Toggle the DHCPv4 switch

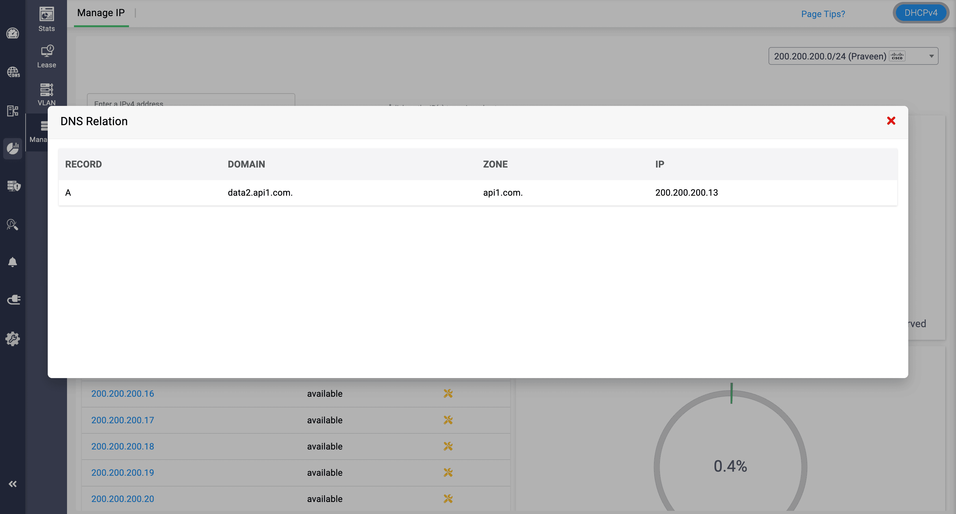pos(920,13)
